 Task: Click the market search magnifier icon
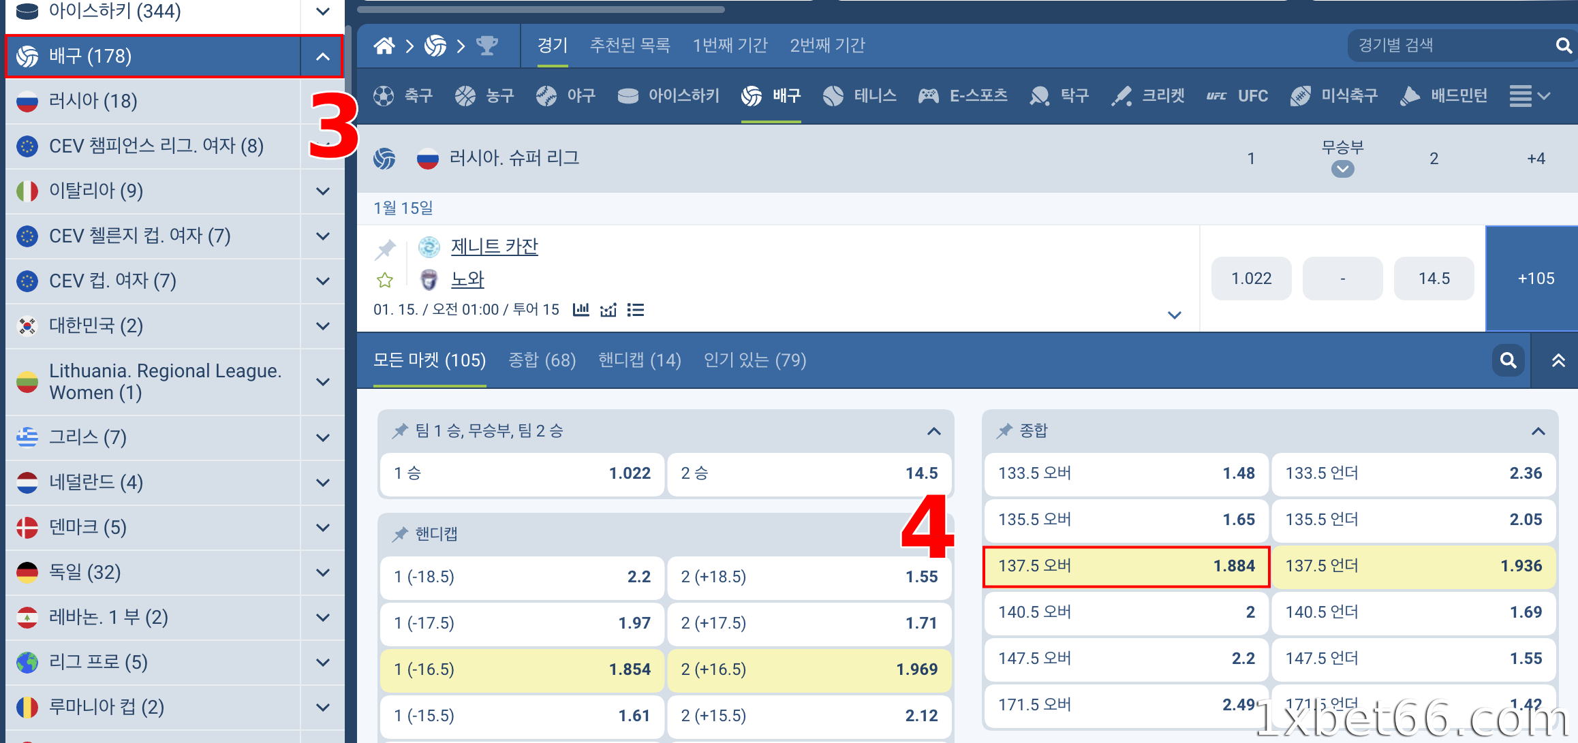coord(1508,360)
